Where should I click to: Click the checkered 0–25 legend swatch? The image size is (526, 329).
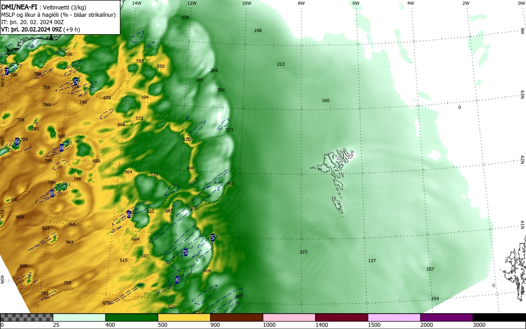click(26, 317)
